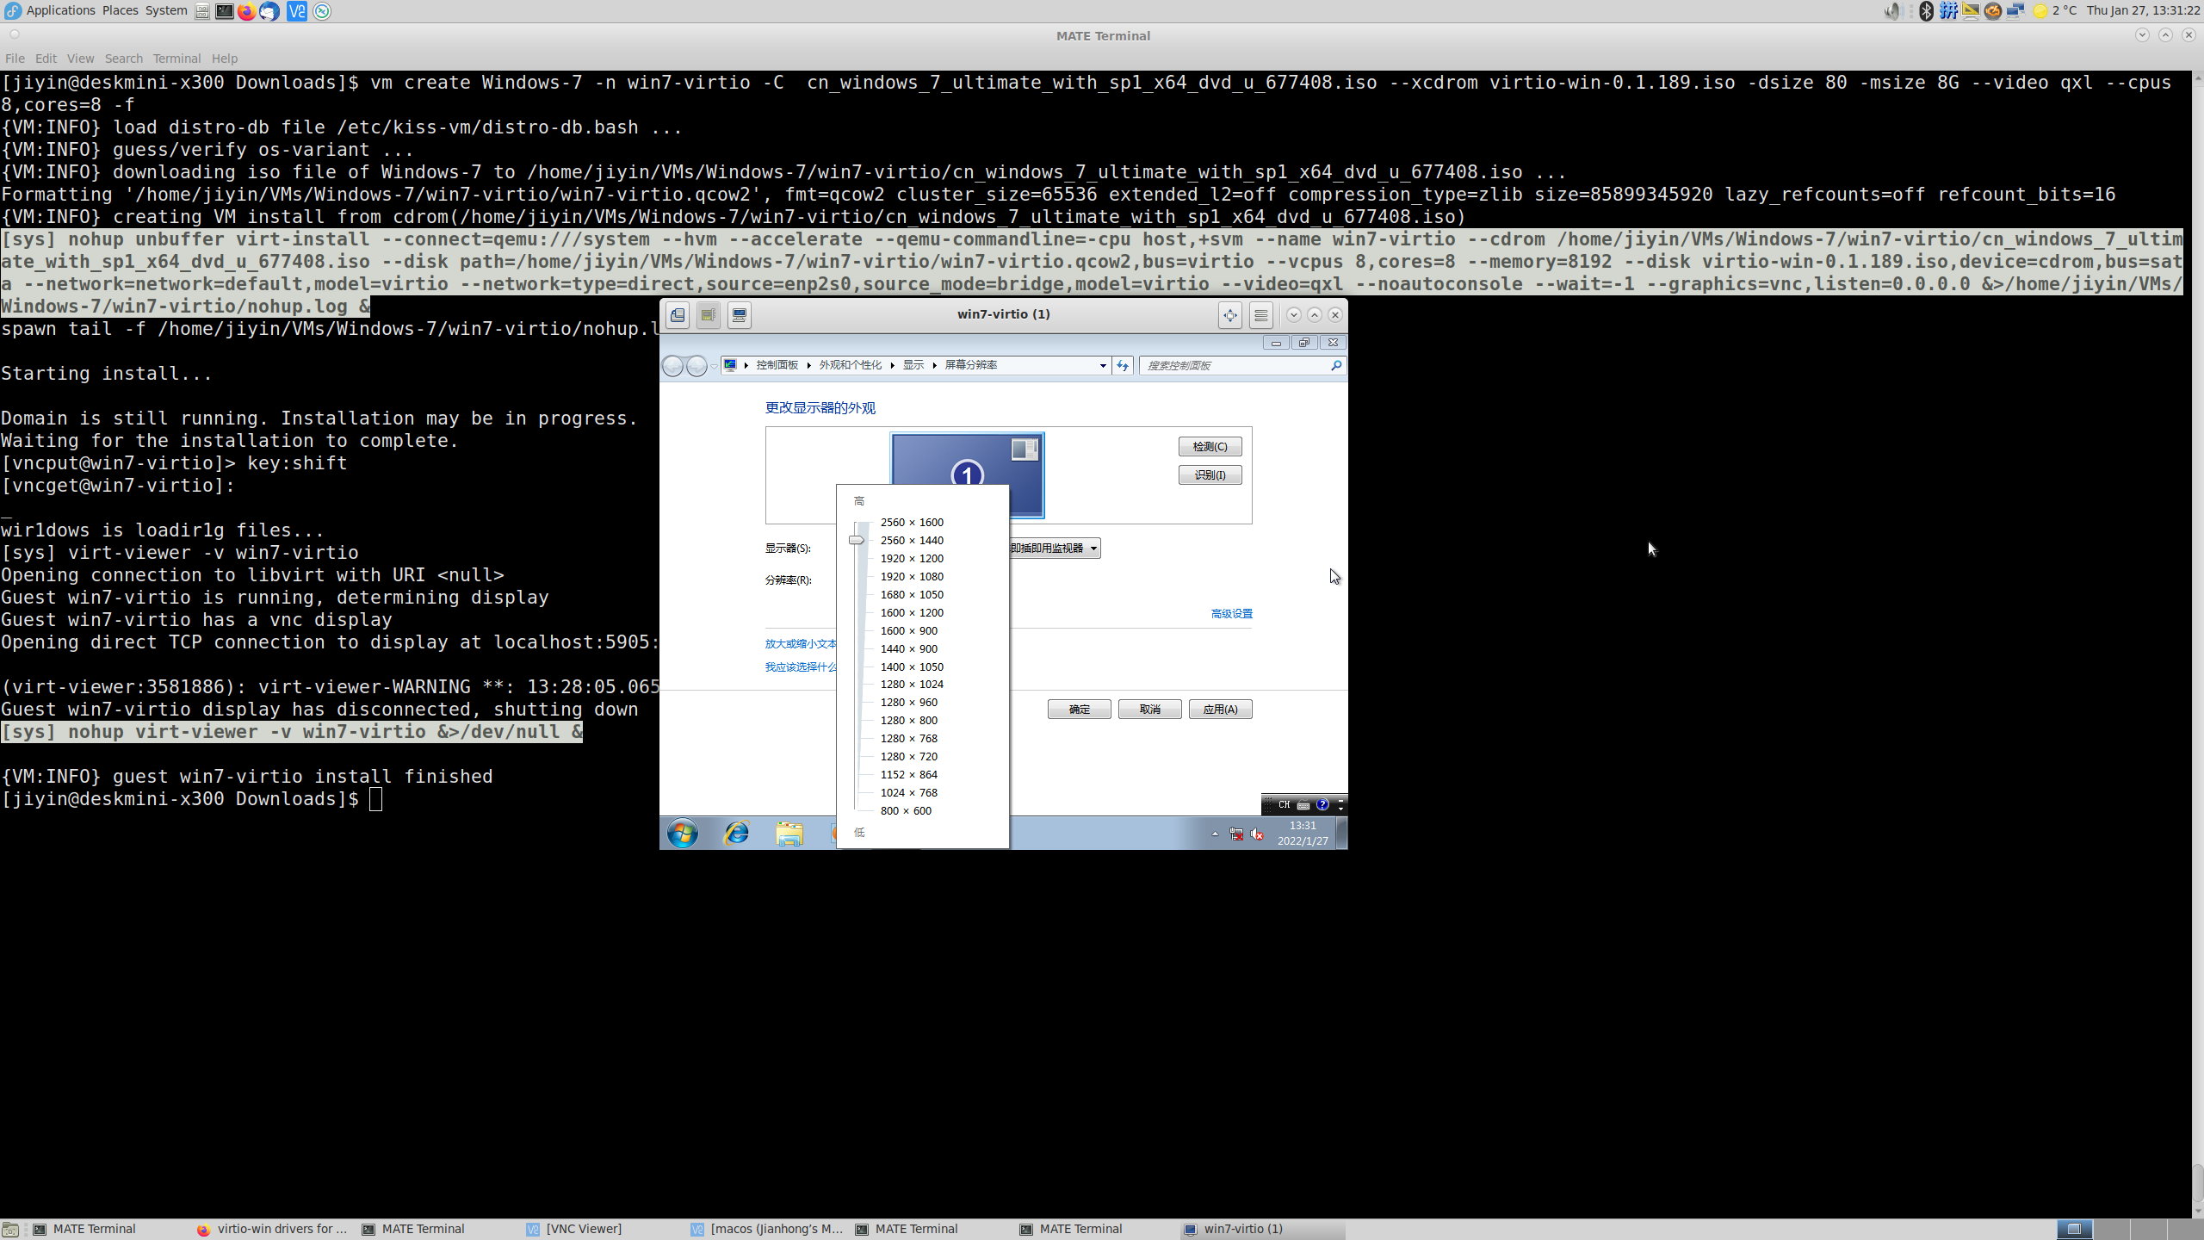Open the Terminal menu
2204x1240 pixels.
pyautogui.click(x=176, y=59)
